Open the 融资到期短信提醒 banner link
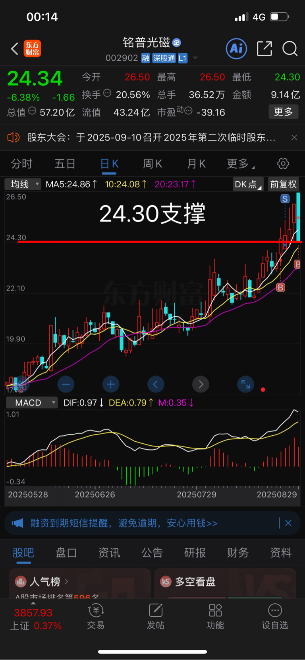The image size is (305, 660). 124,523
